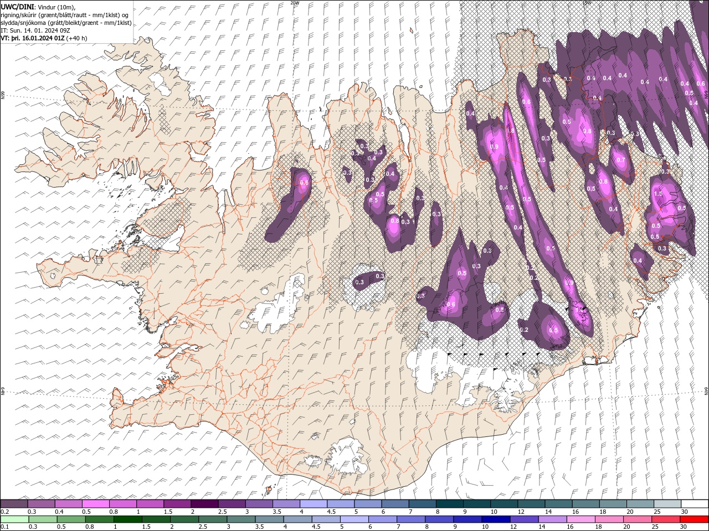The width and height of the screenshot is (709, 531).
Task: Select the white swatch labeled 30 in the purple legend row
Action: (694, 504)
